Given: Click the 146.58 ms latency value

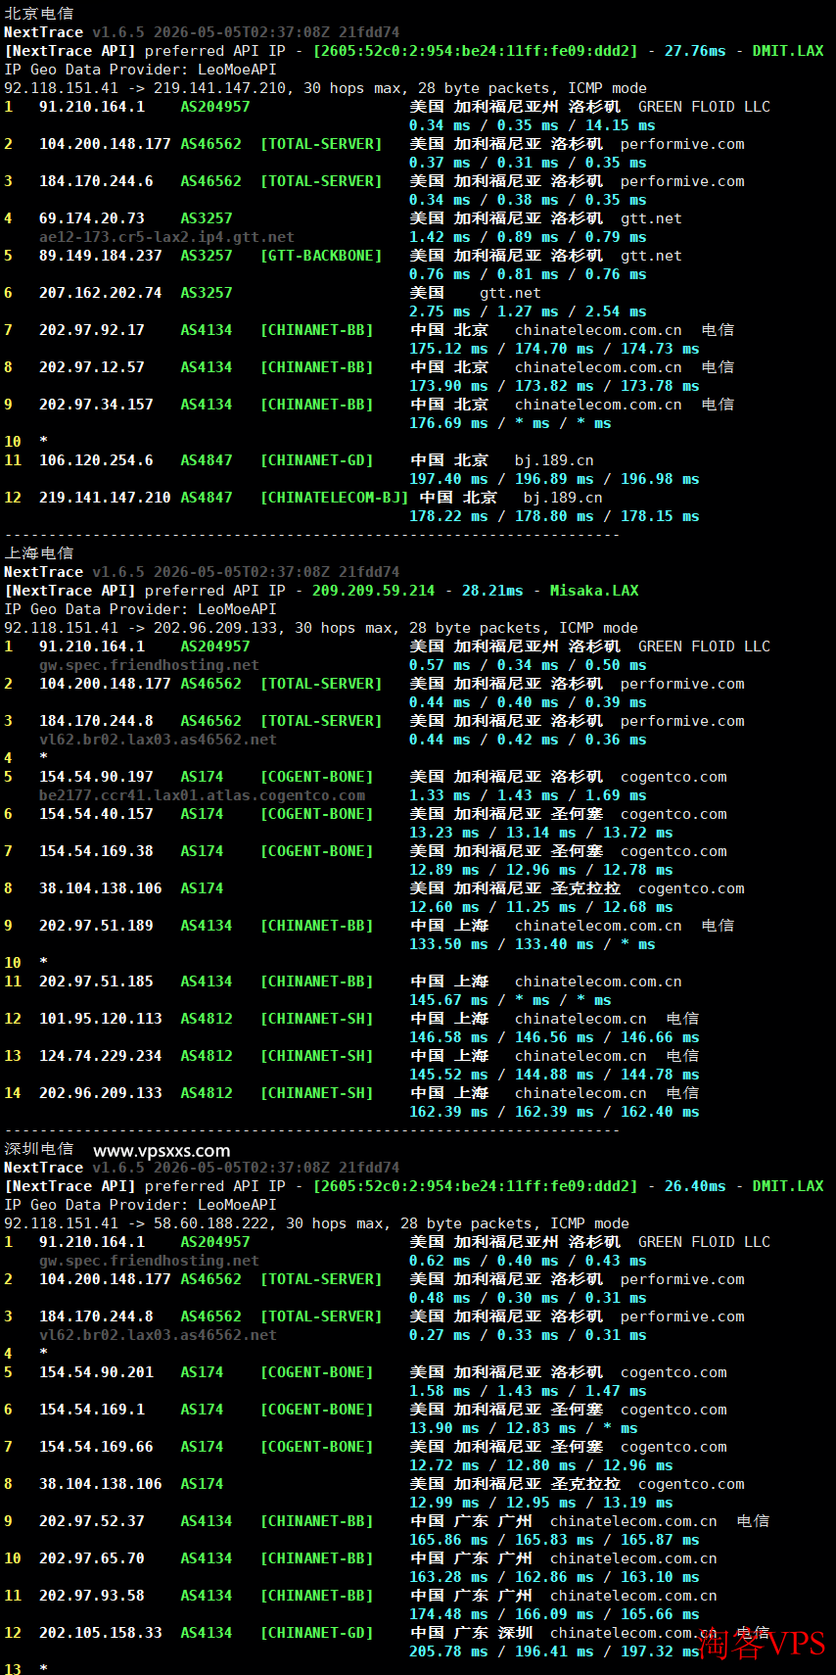Looking at the screenshot, I should (448, 1037).
